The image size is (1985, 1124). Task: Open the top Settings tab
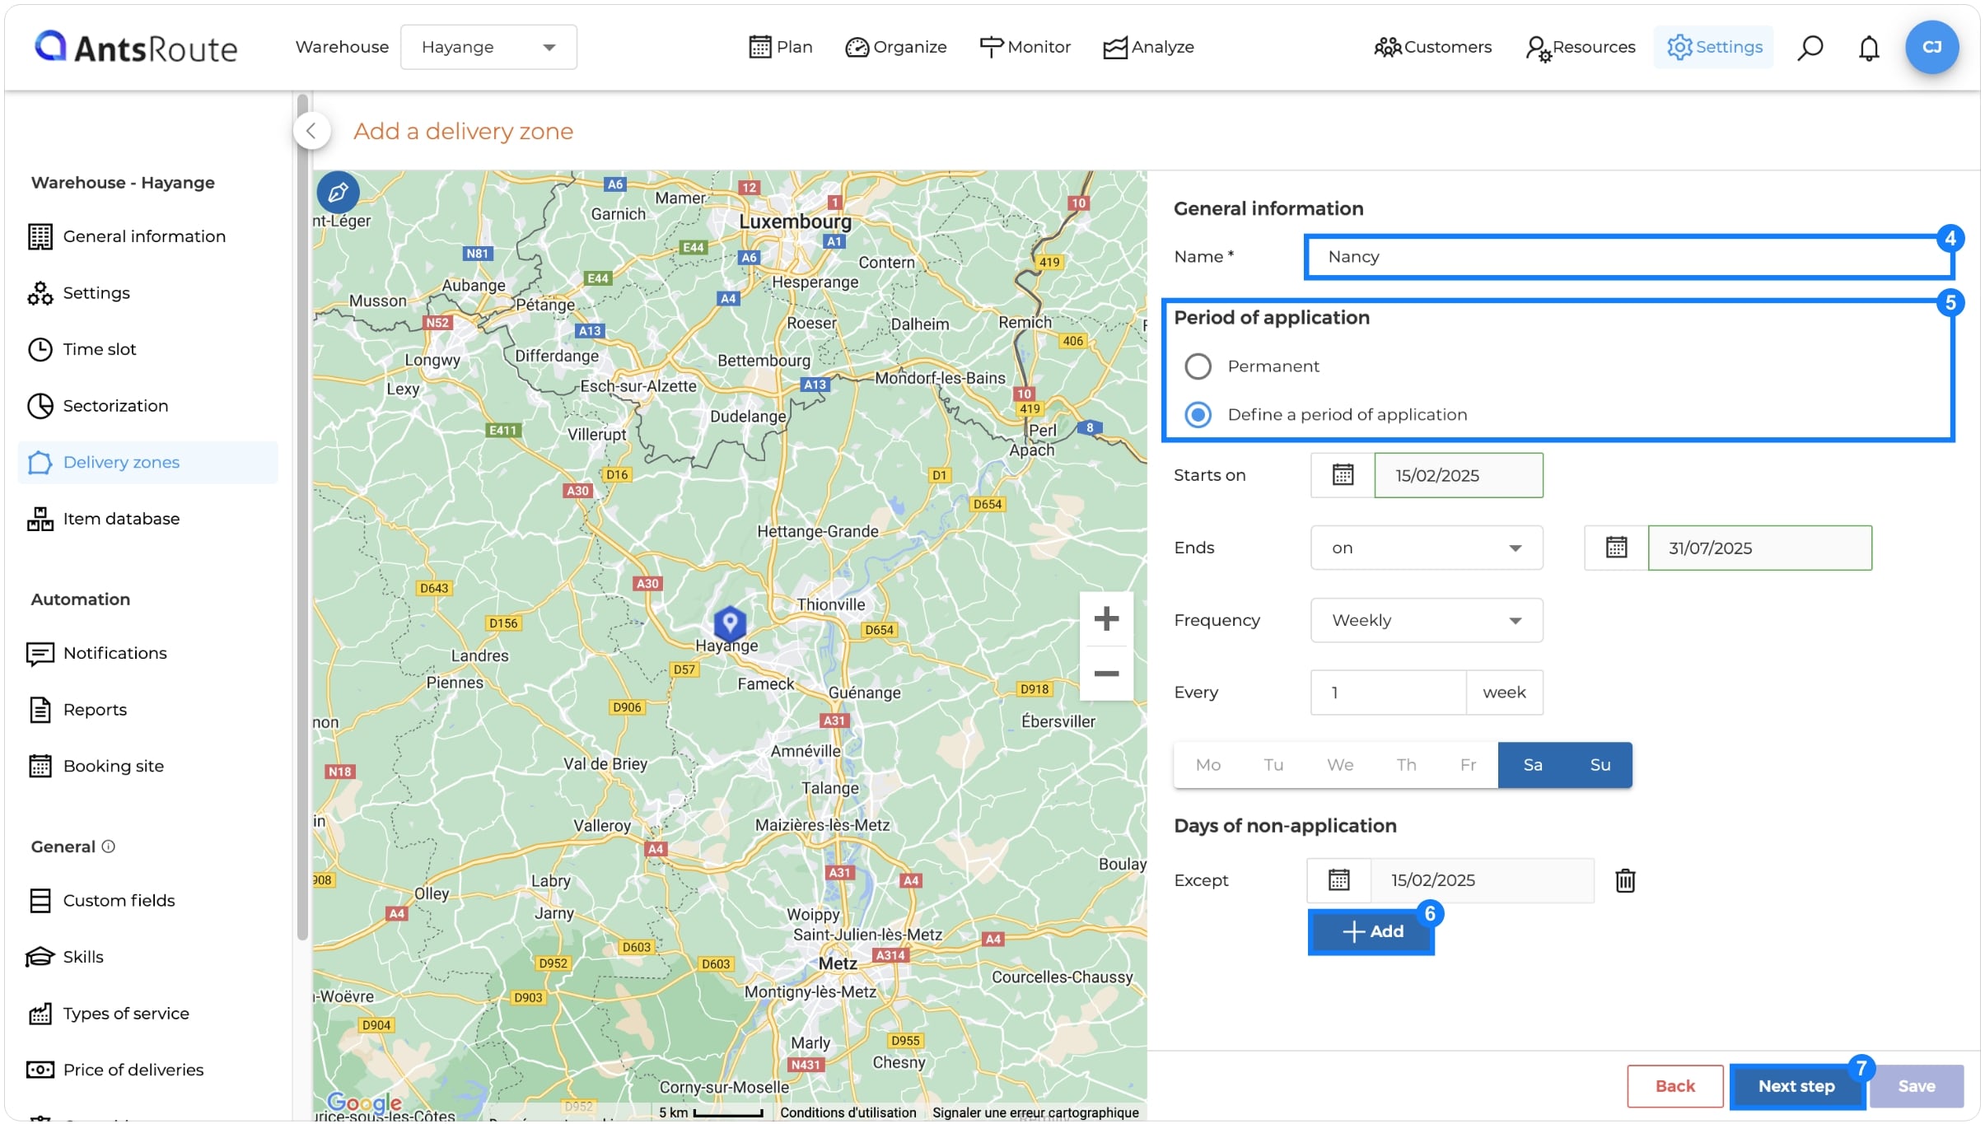[x=1714, y=47]
